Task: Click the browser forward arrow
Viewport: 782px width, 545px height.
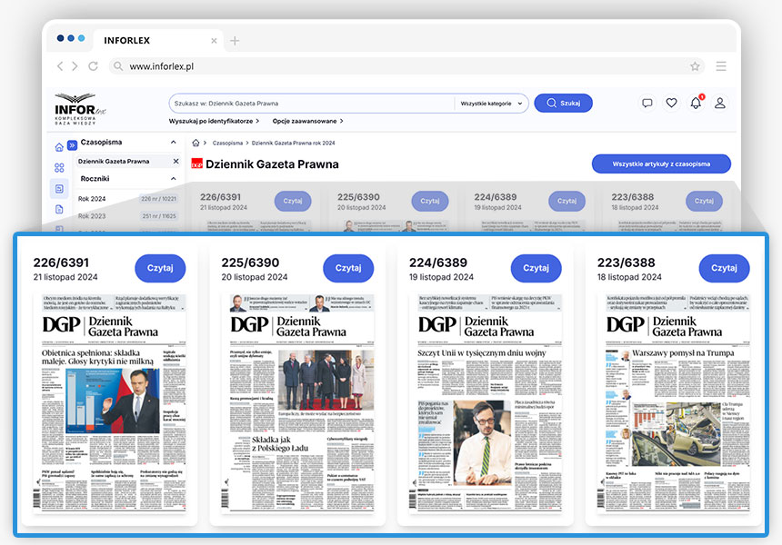Action: click(x=75, y=66)
